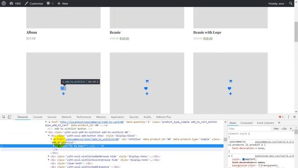Click the transparent background-color swatch

coord(259,165)
